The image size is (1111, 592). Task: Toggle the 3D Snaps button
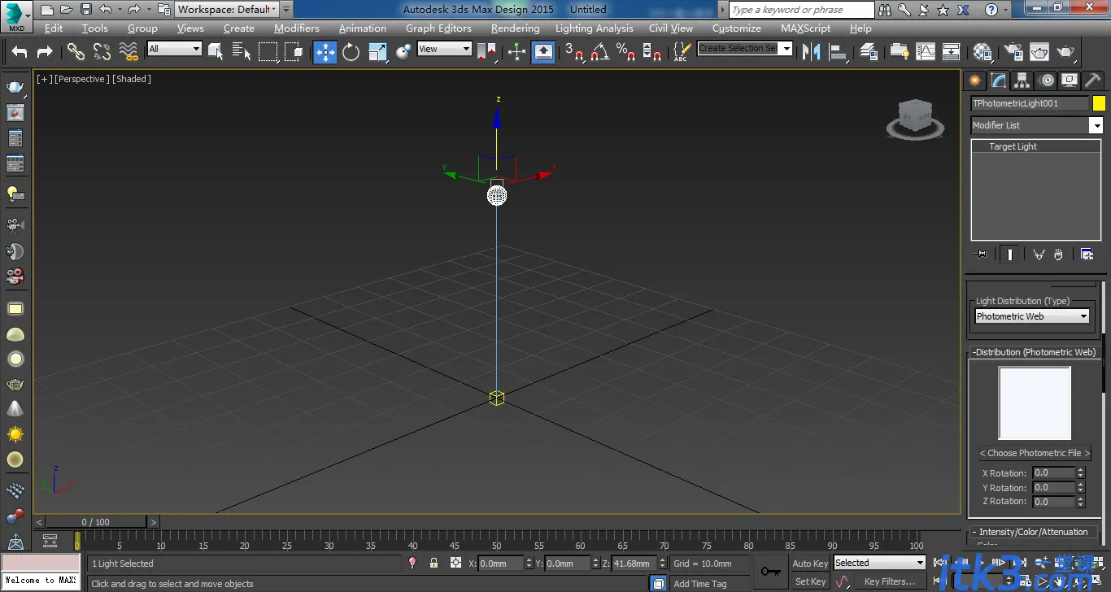(x=574, y=52)
